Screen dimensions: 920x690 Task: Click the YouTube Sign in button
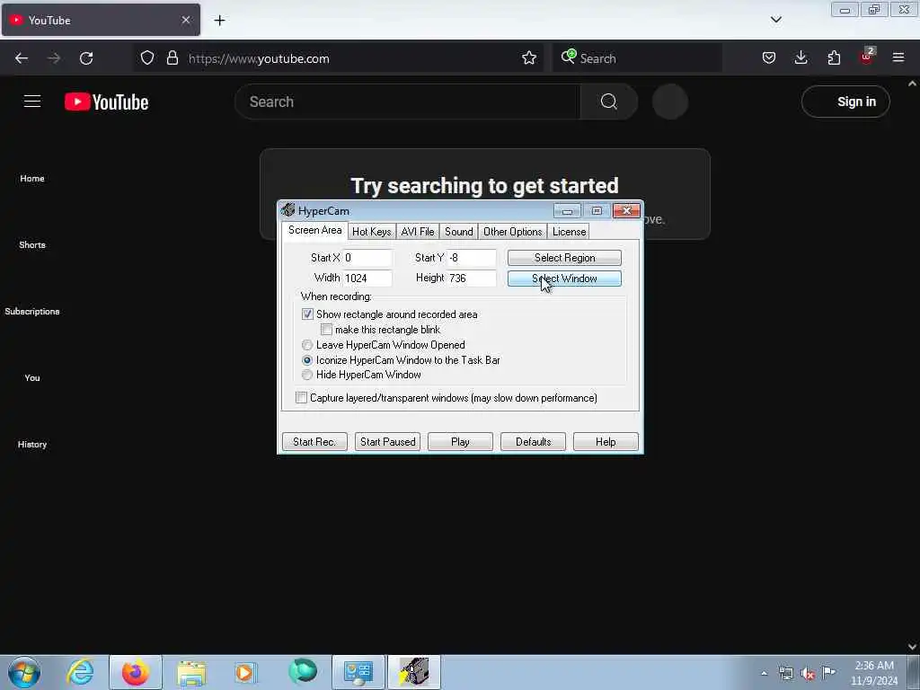tap(845, 102)
